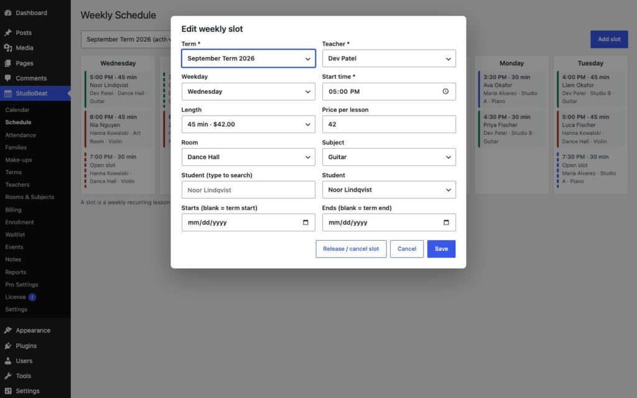637x398 pixels.
Task: Open the Teacher dropdown showing Dev Patel
Action: (x=389, y=58)
